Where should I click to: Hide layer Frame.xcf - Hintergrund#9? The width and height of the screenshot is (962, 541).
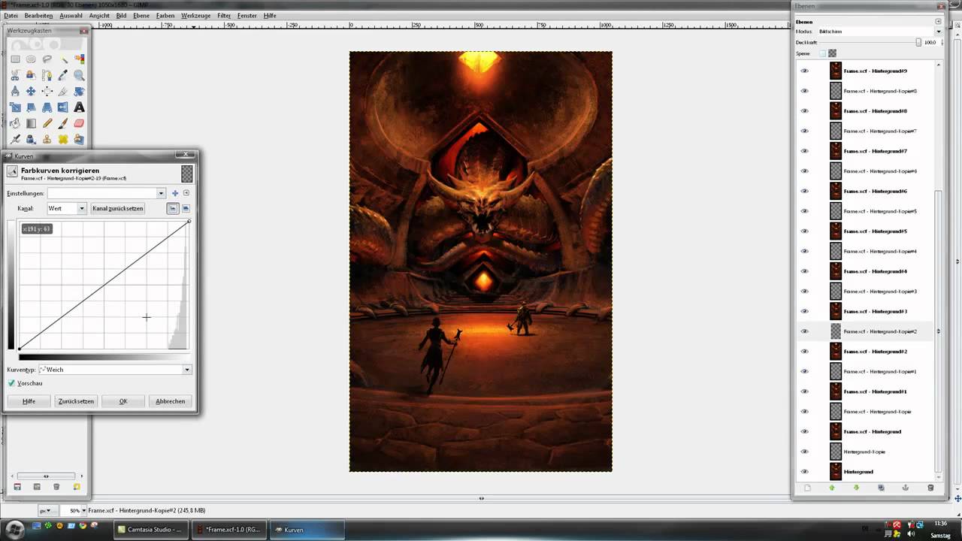pos(804,71)
